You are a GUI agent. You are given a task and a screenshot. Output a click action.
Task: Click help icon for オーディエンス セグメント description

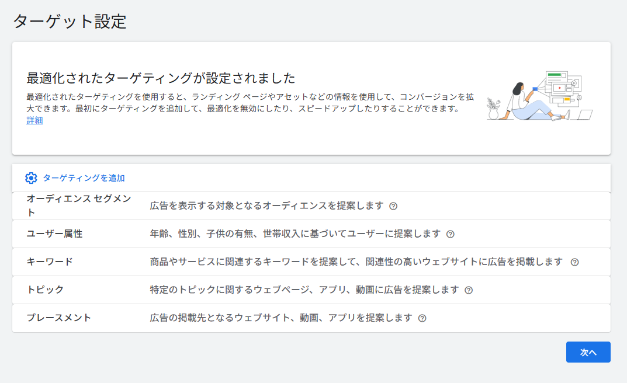point(393,206)
